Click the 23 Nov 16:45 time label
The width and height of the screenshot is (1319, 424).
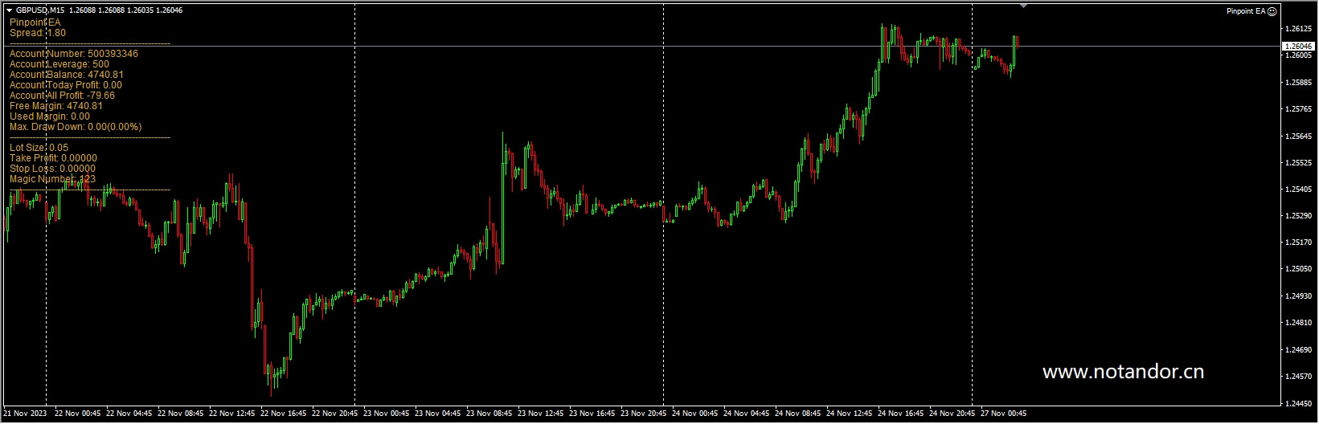592,414
